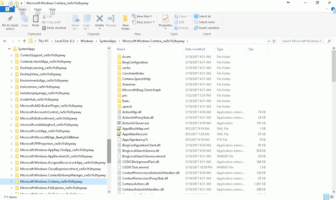Open the Easy access dropdown
The height and width of the screenshot is (200, 336).
143,22
